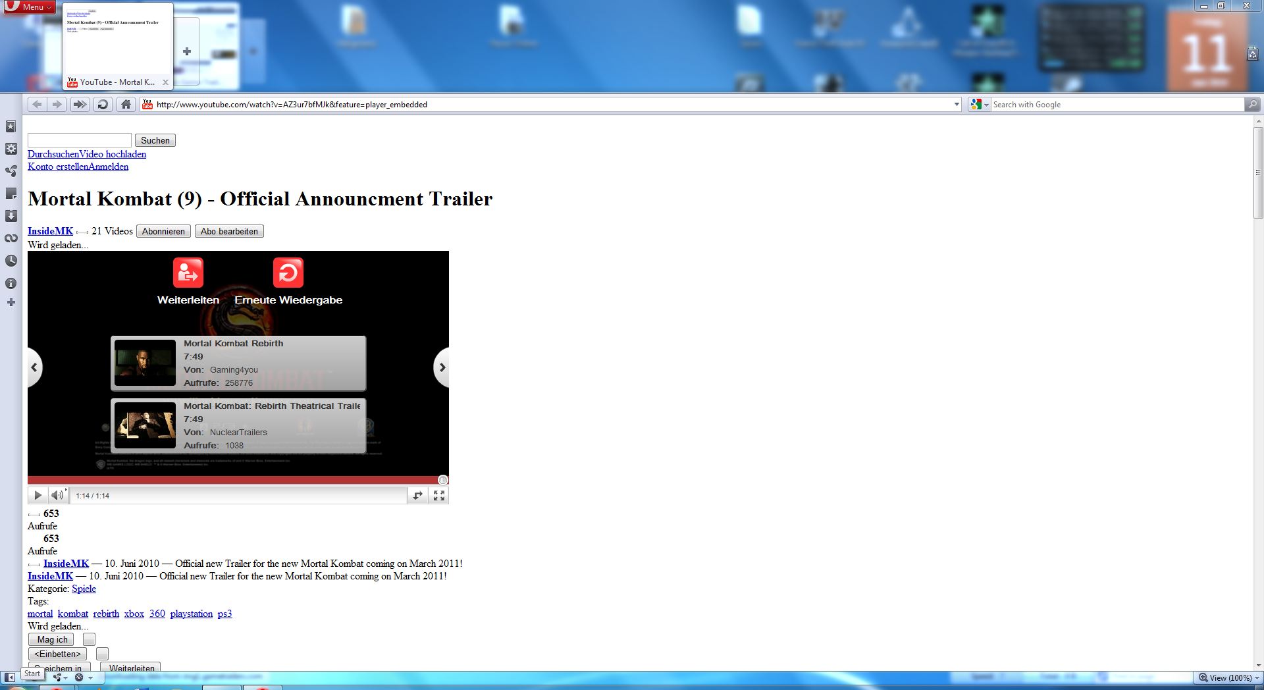Open the History clock panel in the sidebar
The height and width of the screenshot is (690, 1264).
(11, 261)
